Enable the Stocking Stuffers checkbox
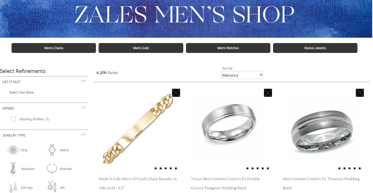The image size is (373, 193). pyautogui.click(x=13, y=119)
